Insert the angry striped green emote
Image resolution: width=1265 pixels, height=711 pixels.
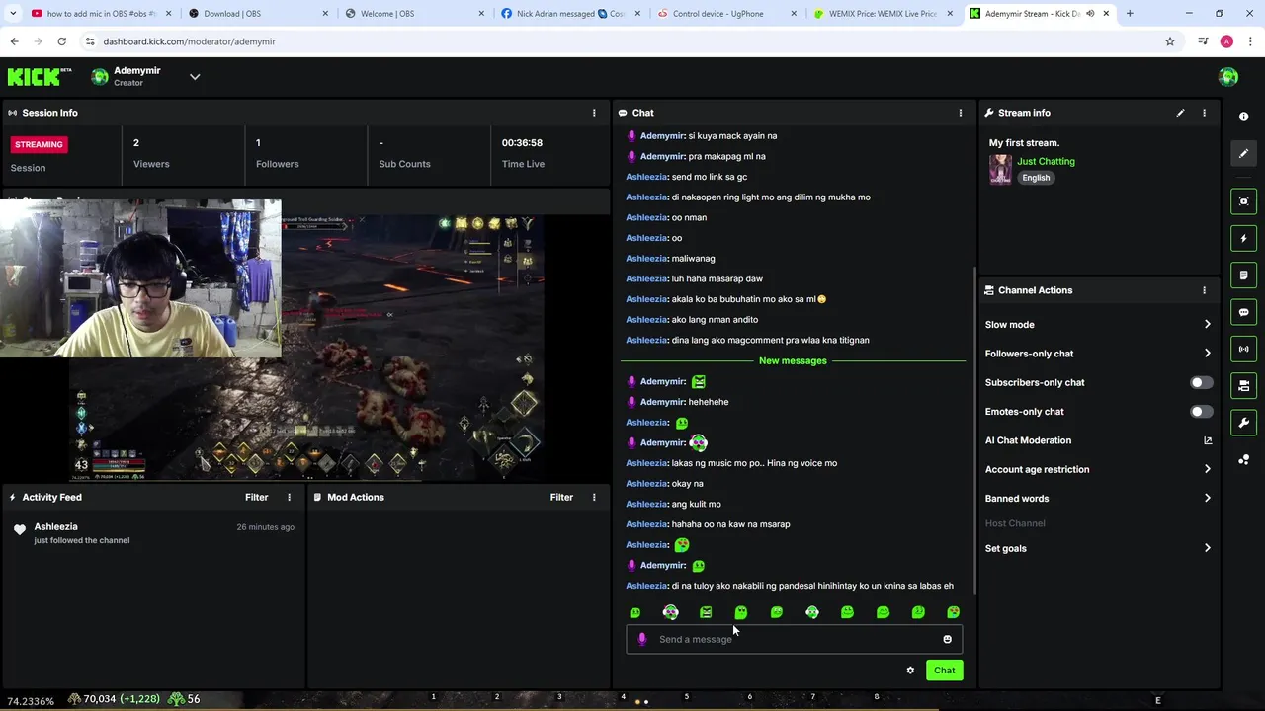click(x=706, y=612)
